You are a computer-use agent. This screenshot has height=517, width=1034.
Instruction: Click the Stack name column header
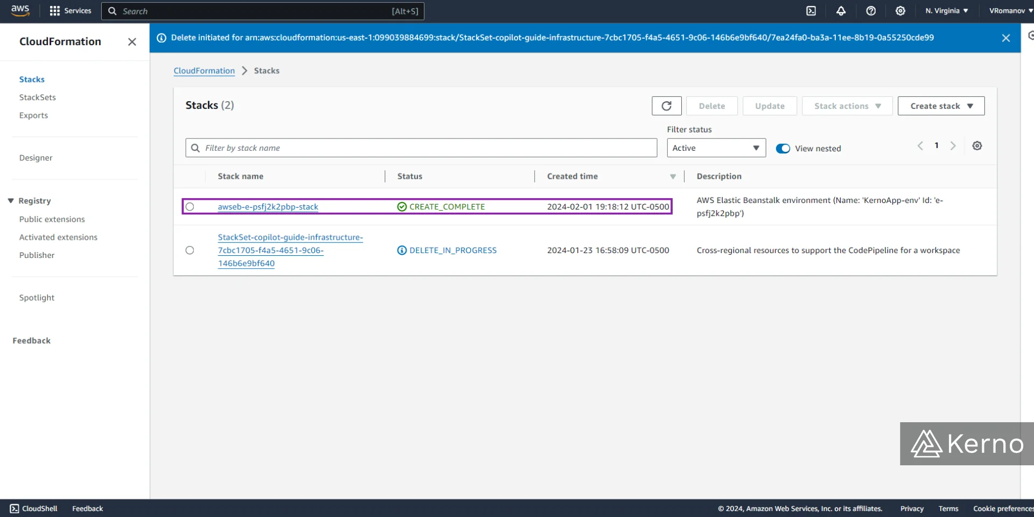click(x=241, y=177)
